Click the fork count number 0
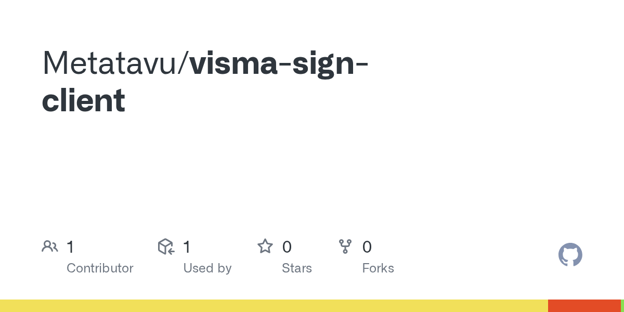Viewport: 624px width, 312px height. tap(367, 247)
